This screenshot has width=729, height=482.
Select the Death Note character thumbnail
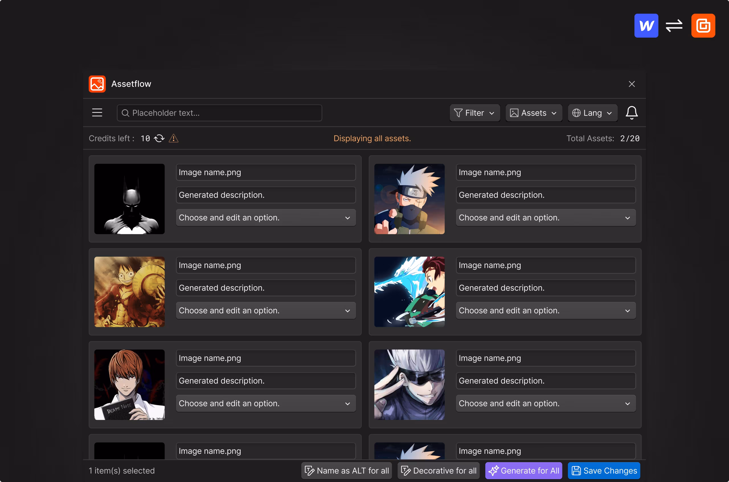tap(129, 385)
